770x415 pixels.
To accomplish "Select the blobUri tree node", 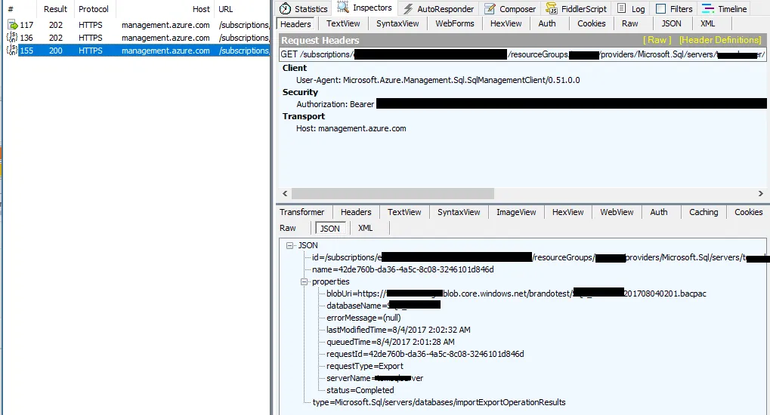I will 516,294.
